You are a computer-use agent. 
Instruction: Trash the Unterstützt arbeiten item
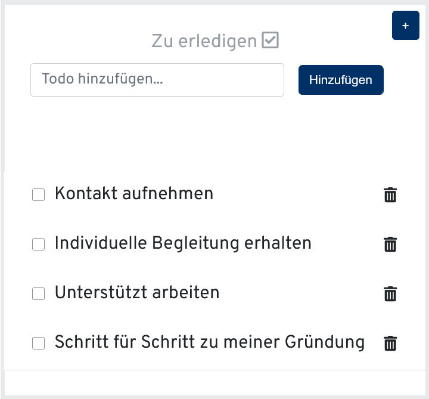390,294
